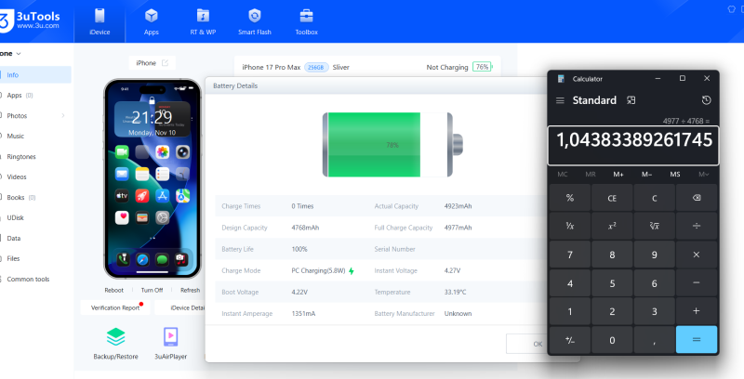The image size is (744, 379).
Task: Click Calculator plus/minus sign key
Action: pyautogui.click(x=570, y=339)
